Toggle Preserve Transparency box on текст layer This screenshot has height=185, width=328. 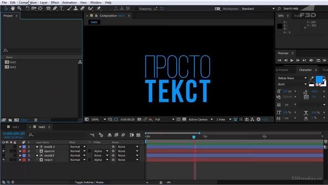click(90, 160)
